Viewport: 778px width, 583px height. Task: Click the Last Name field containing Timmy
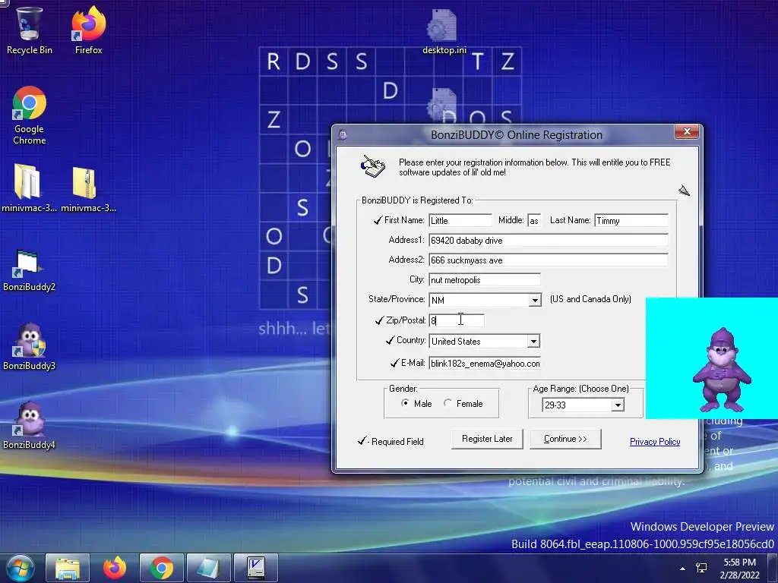pos(631,221)
